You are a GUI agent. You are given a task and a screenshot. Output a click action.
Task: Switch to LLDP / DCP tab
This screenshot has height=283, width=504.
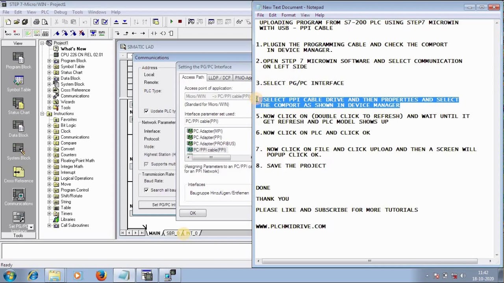click(x=219, y=78)
